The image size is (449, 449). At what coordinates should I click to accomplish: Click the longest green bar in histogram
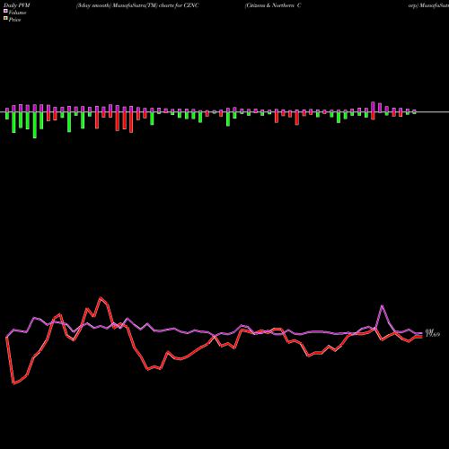point(35,125)
